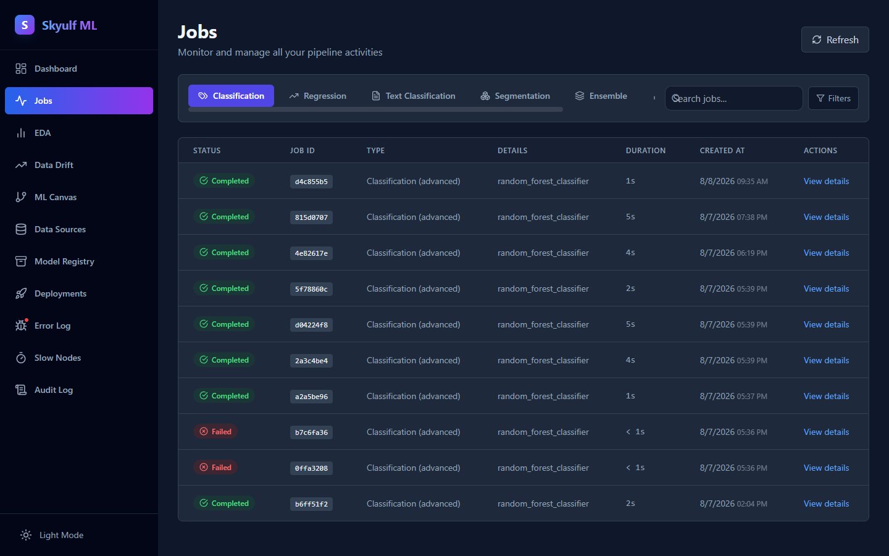View details for job b6ff51f2
The height and width of the screenshot is (556, 889).
pos(826,503)
